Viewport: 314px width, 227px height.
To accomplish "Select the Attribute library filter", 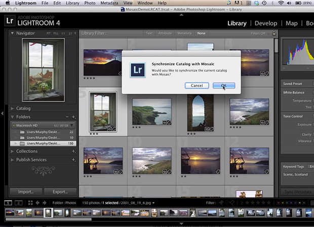I will [x=165, y=33].
